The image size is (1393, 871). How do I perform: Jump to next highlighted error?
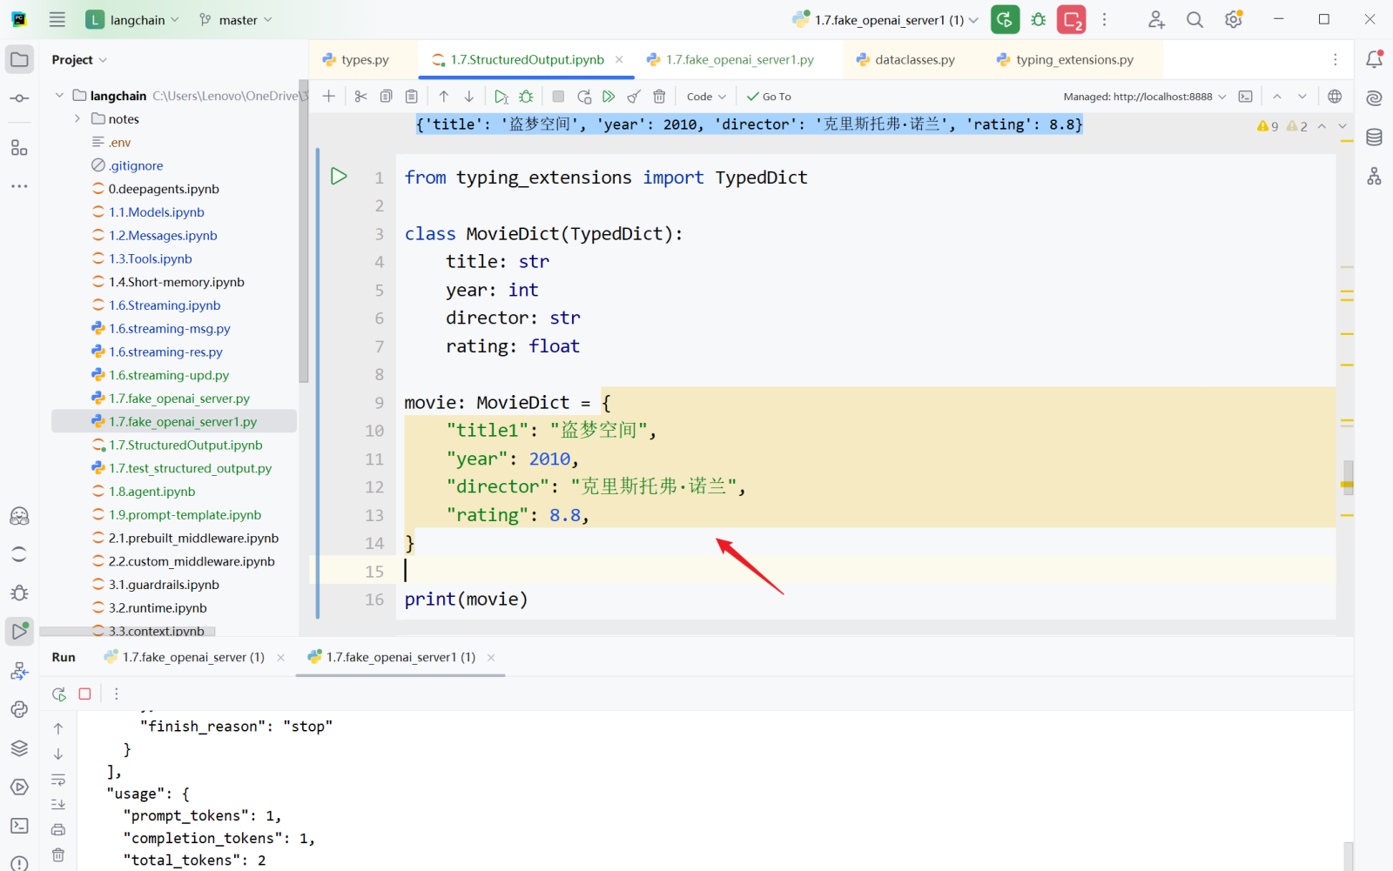click(1343, 126)
